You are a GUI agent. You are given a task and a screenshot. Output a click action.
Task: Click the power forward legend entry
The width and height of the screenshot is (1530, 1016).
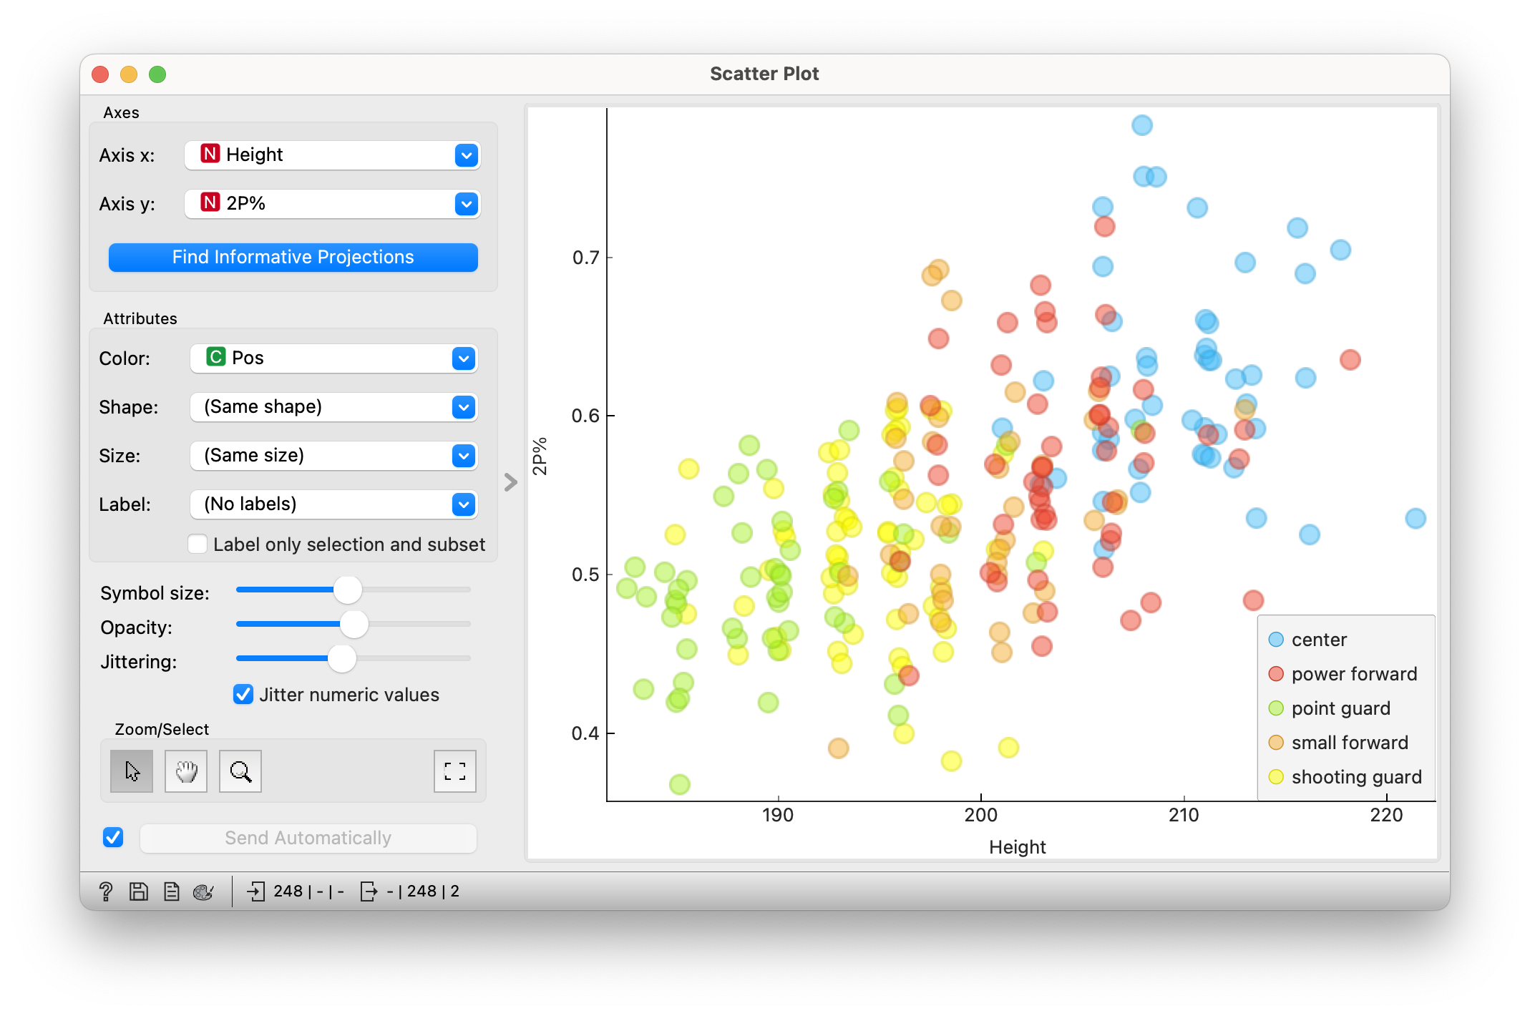(1343, 674)
